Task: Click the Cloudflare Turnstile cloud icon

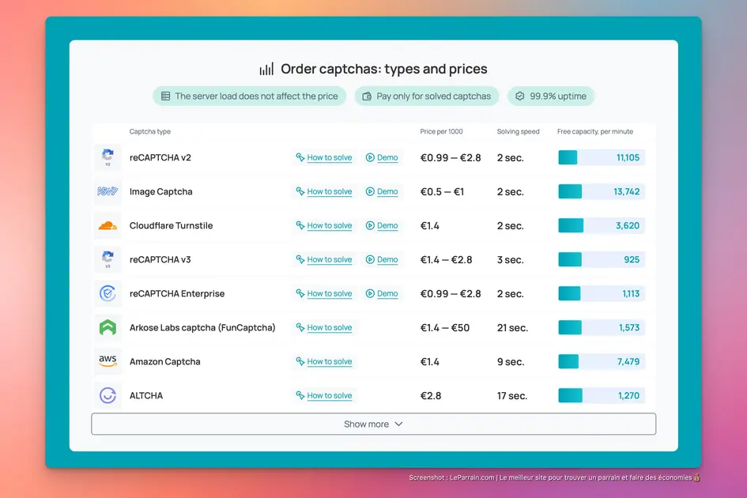Action: pos(108,225)
